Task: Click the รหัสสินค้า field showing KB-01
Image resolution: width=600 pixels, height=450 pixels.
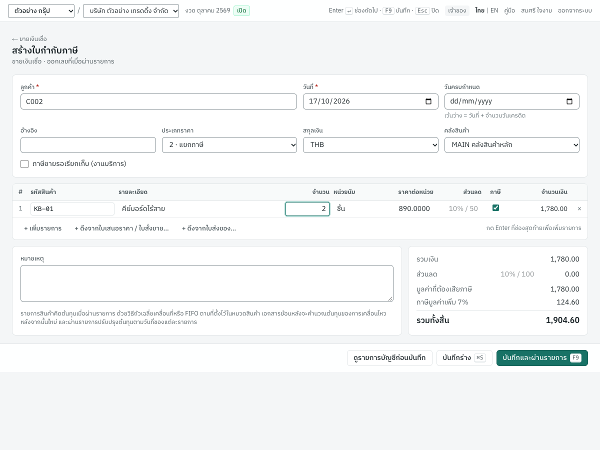Action: 72,209
